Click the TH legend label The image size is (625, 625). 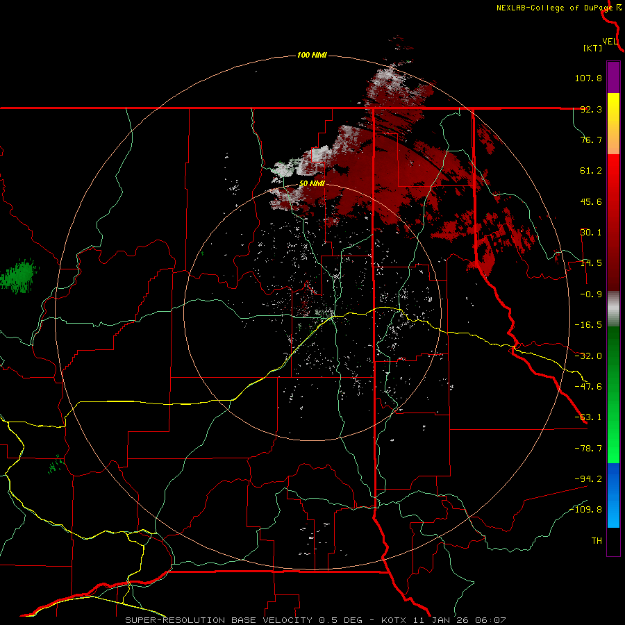click(x=597, y=541)
